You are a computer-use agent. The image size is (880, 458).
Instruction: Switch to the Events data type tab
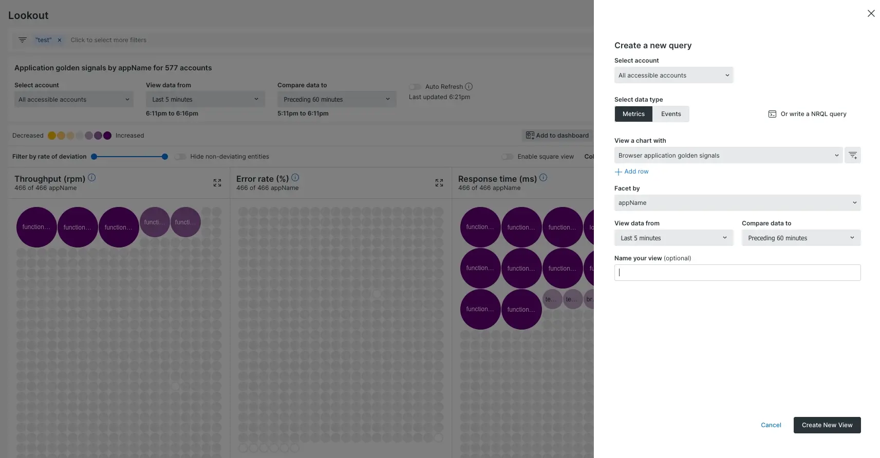click(671, 114)
